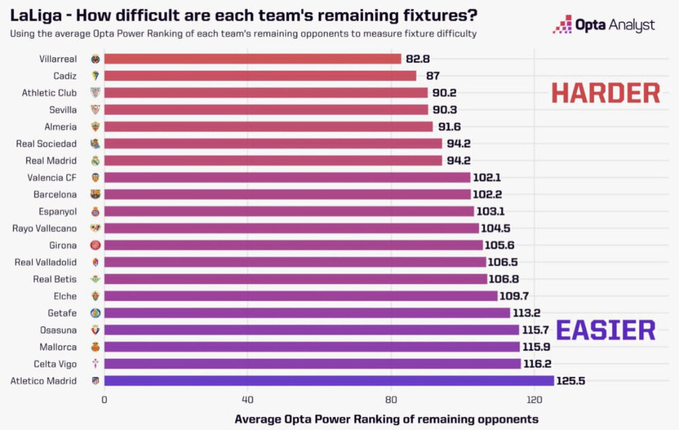This screenshot has width=679, height=430.
Task: Click the Valencia CF crest icon
Action: (95, 178)
